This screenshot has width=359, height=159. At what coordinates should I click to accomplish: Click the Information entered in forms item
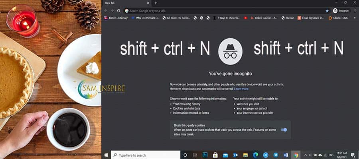pyautogui.click(x=191, y=113)
